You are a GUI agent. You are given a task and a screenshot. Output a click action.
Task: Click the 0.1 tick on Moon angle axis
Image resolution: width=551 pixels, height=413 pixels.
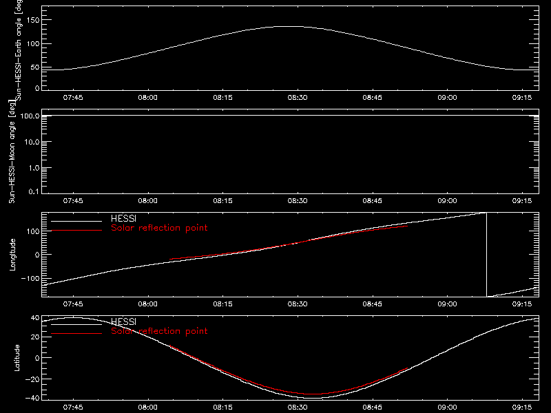34,191
